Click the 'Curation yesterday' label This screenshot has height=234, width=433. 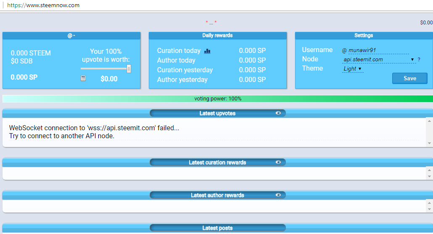(185, 70)
